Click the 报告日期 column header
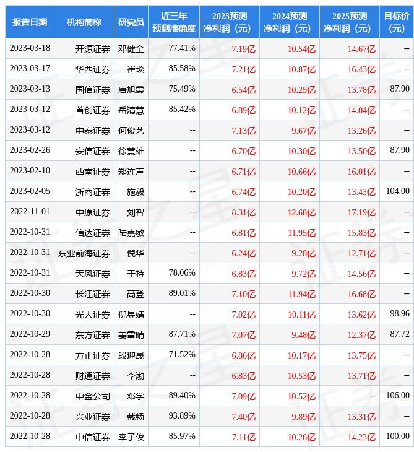414x452 pixels. [x=30, y=22]
